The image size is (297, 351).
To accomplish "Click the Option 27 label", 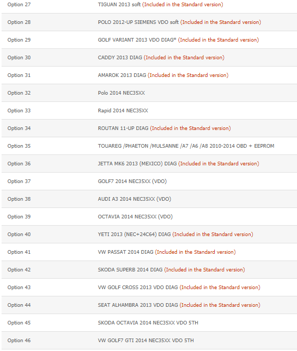I will (19, 5).
